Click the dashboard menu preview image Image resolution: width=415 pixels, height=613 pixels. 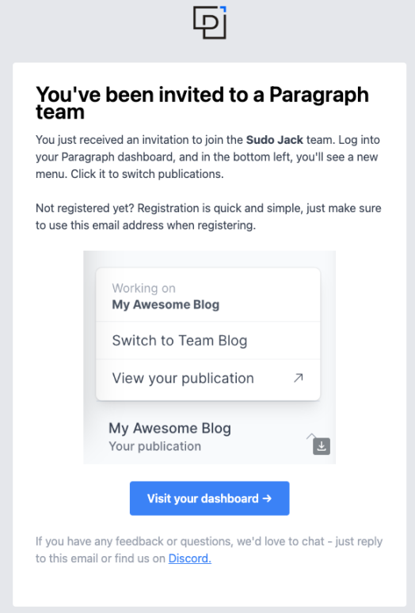click(209, 358)
